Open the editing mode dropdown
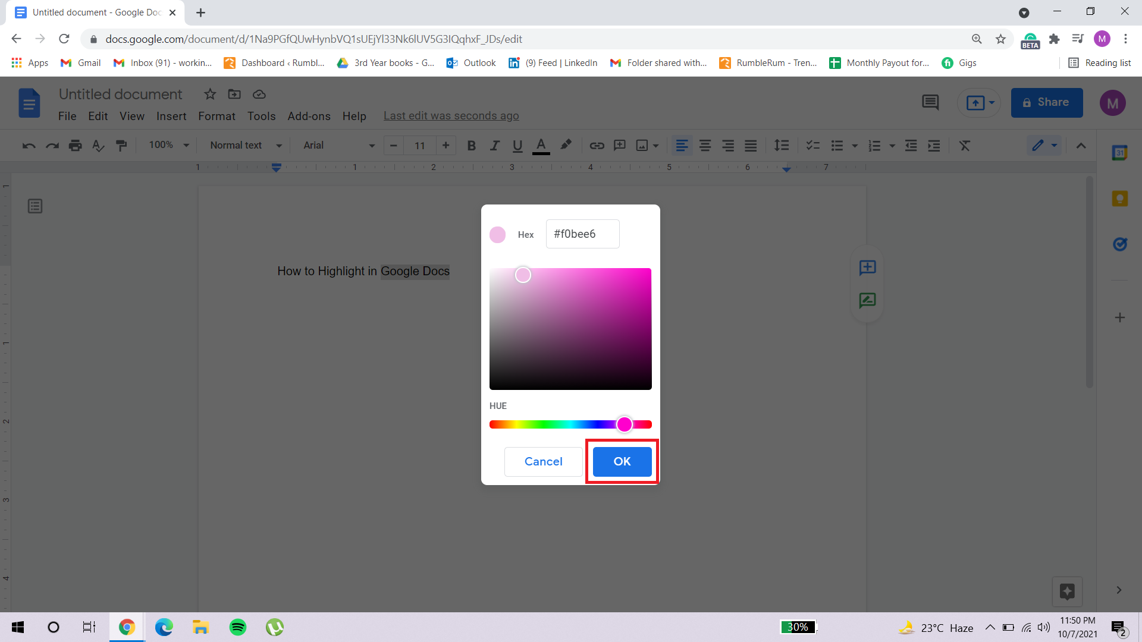Screen dimensions: 1142x642 click(1044, 146)
